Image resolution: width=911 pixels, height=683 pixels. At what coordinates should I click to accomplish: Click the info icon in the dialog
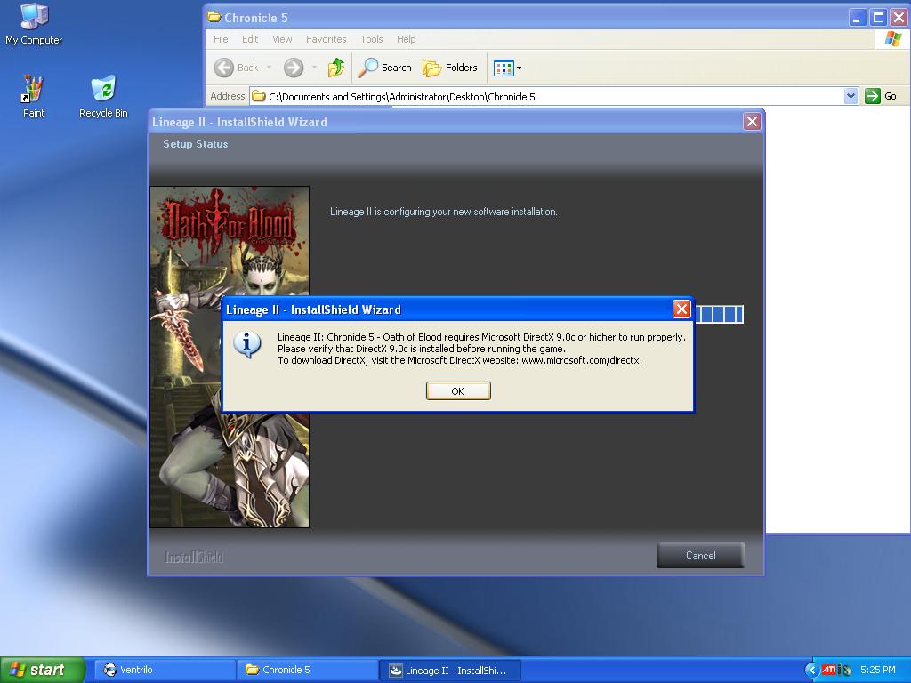[247, 344]
